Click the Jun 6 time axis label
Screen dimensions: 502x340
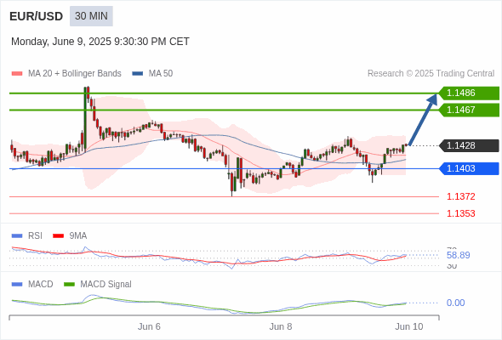(149, 326)
